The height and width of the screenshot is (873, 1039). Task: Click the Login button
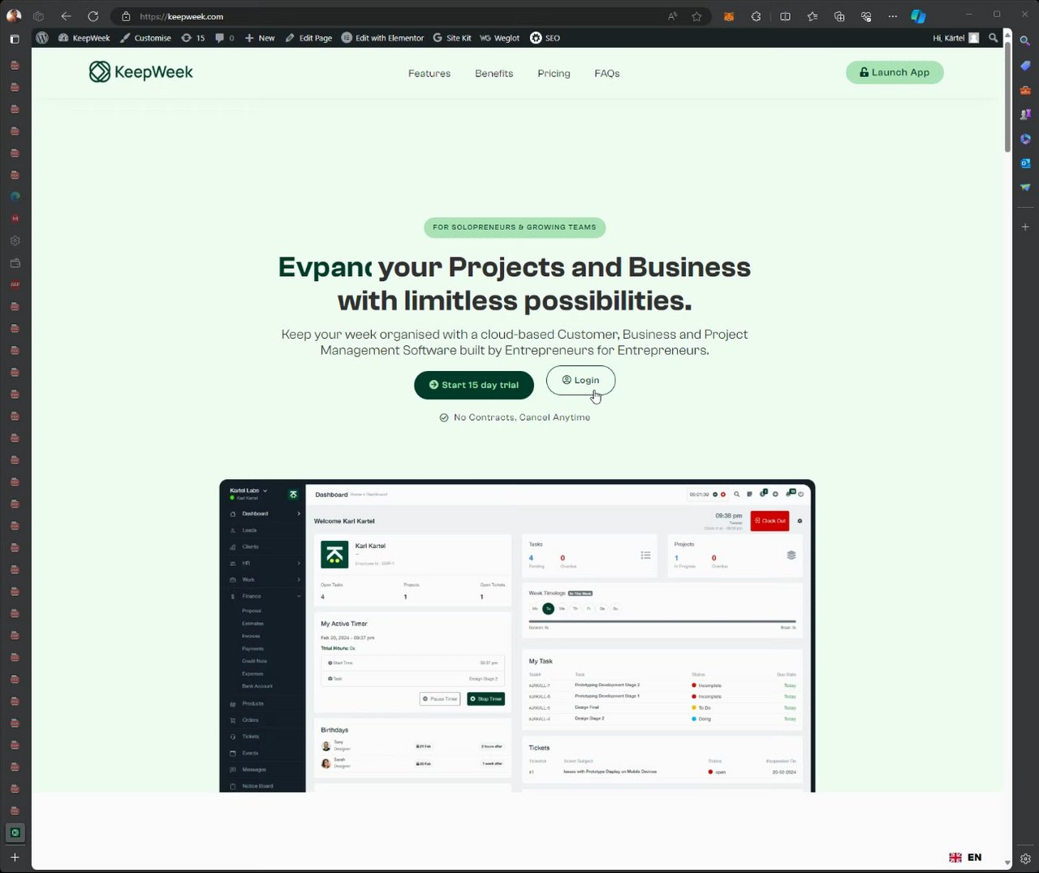(580, 380)
